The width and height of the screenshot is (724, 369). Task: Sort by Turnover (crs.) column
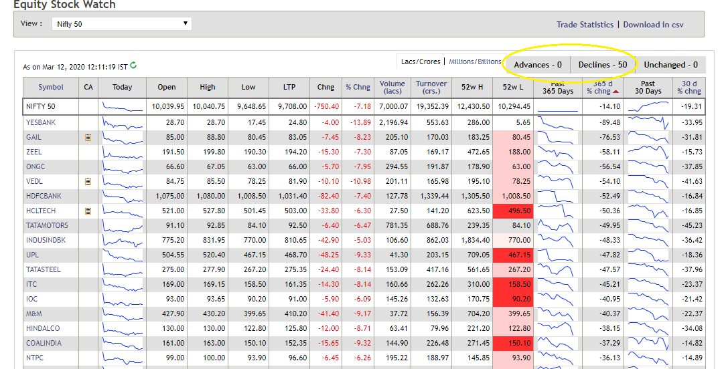tap(431, 87)
